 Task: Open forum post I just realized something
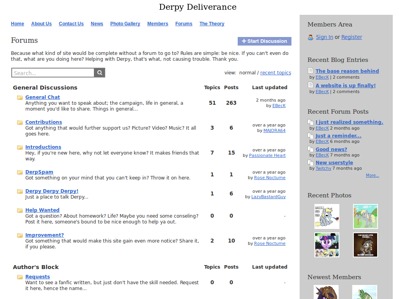tap(350, 122)
